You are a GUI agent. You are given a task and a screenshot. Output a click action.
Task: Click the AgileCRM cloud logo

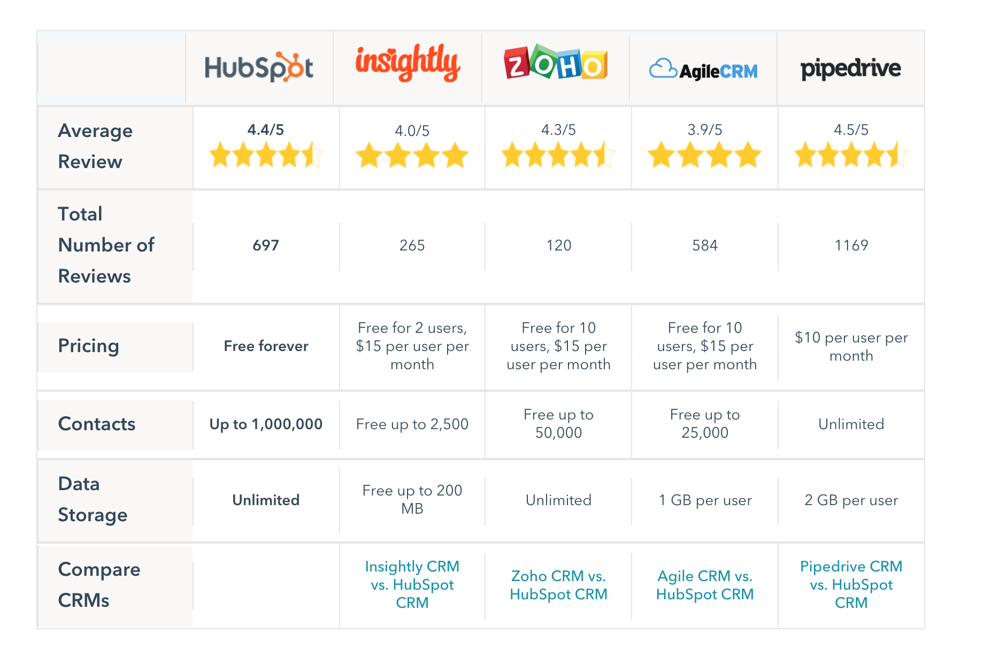703,70
